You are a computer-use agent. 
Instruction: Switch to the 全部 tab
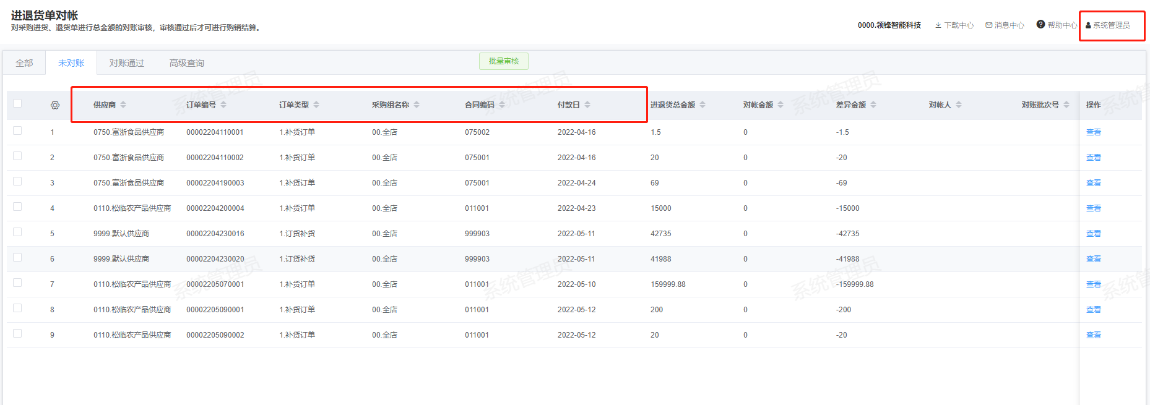click(24, 63)
